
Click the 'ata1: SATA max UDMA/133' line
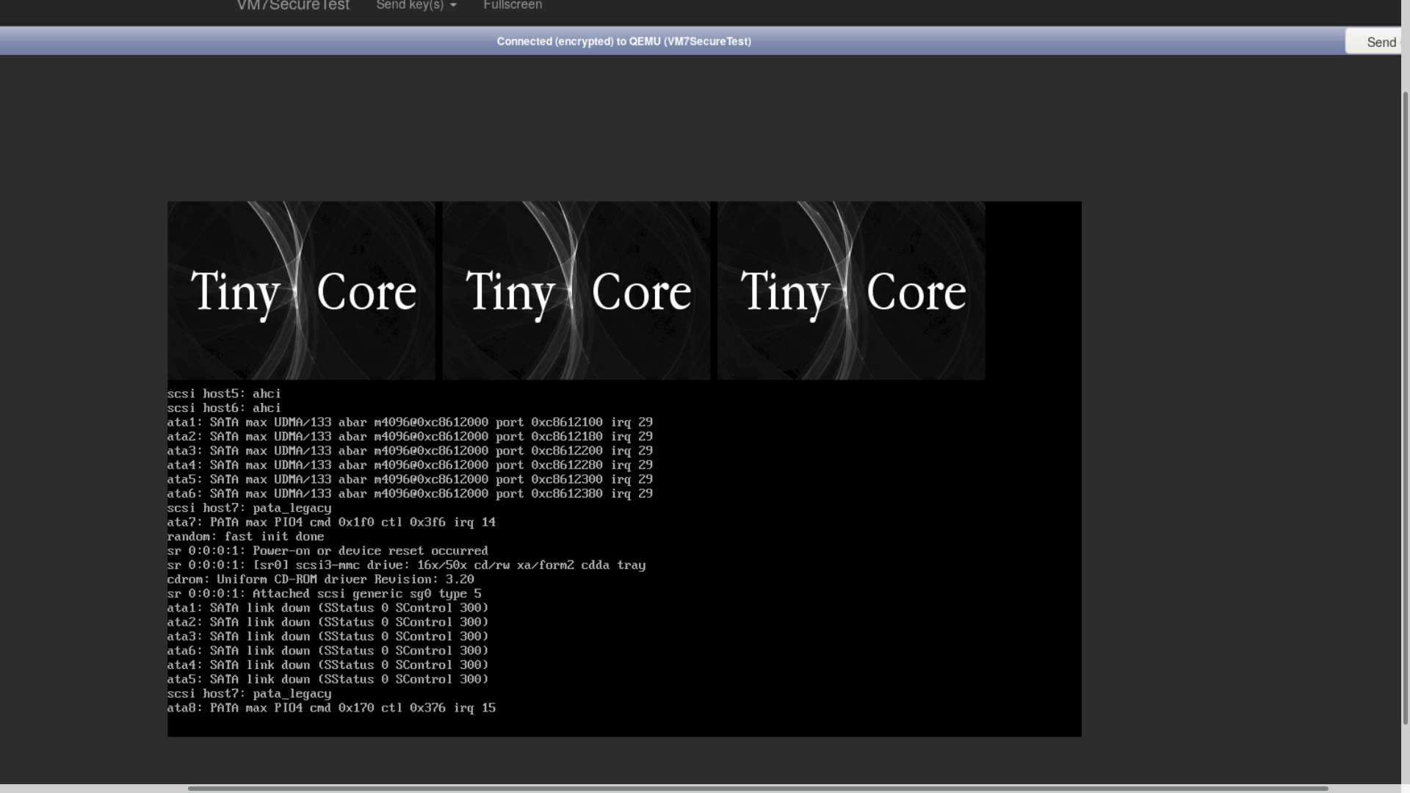point(410,423)
